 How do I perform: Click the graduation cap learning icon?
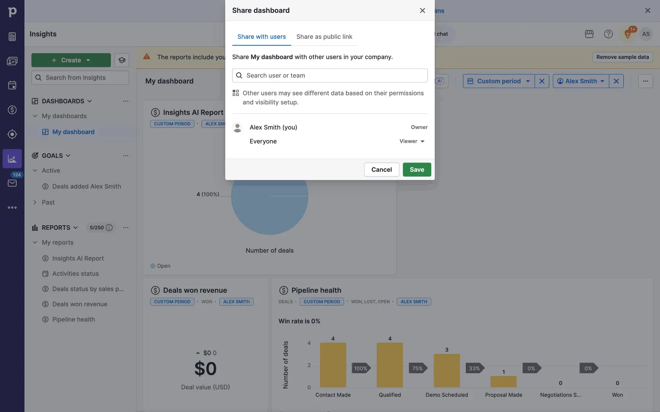point(122,60)
